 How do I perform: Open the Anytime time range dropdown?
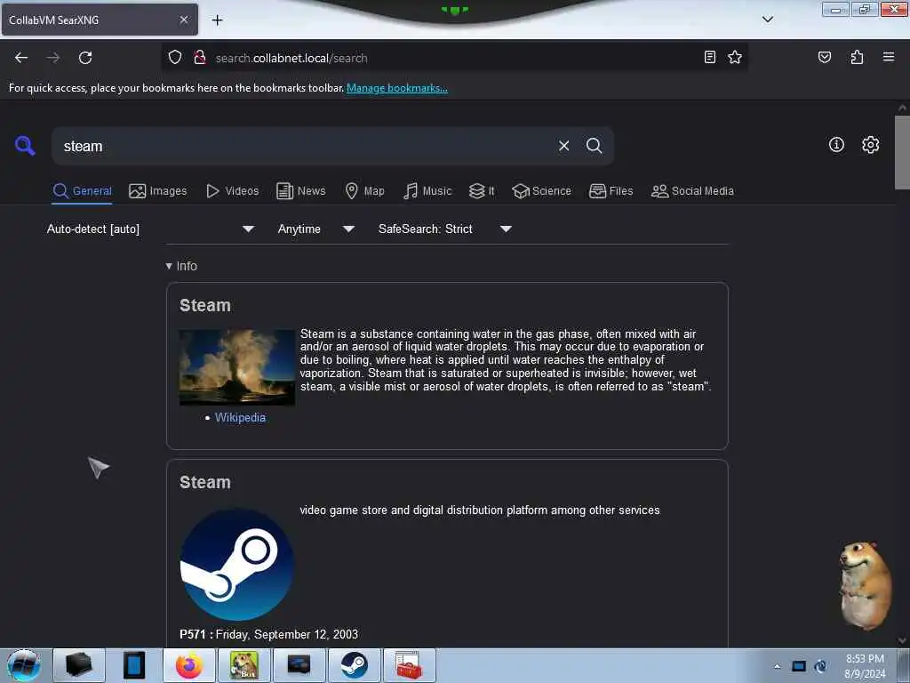315,229
